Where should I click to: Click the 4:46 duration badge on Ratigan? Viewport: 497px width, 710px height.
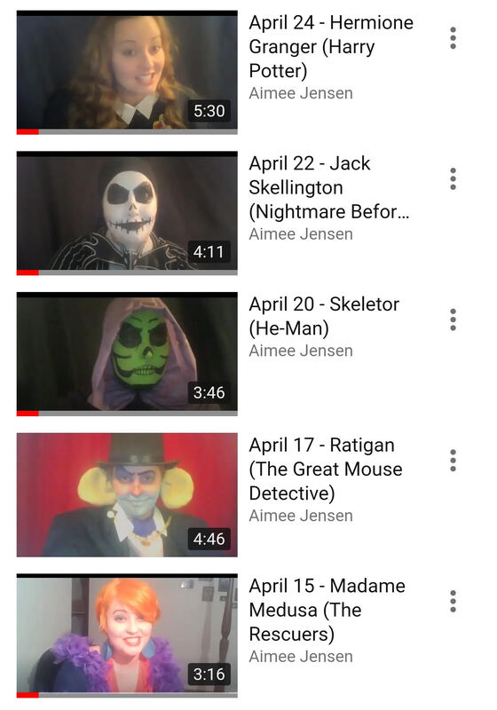click(209, 539)
